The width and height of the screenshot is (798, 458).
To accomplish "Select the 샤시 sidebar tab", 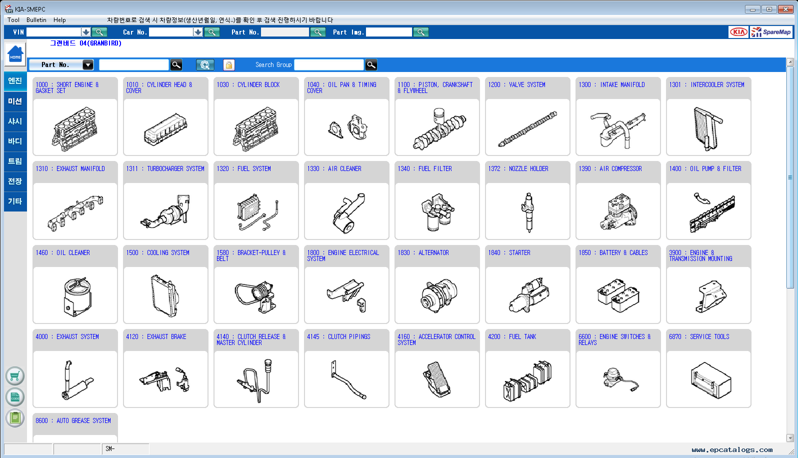I will (15, 121).
